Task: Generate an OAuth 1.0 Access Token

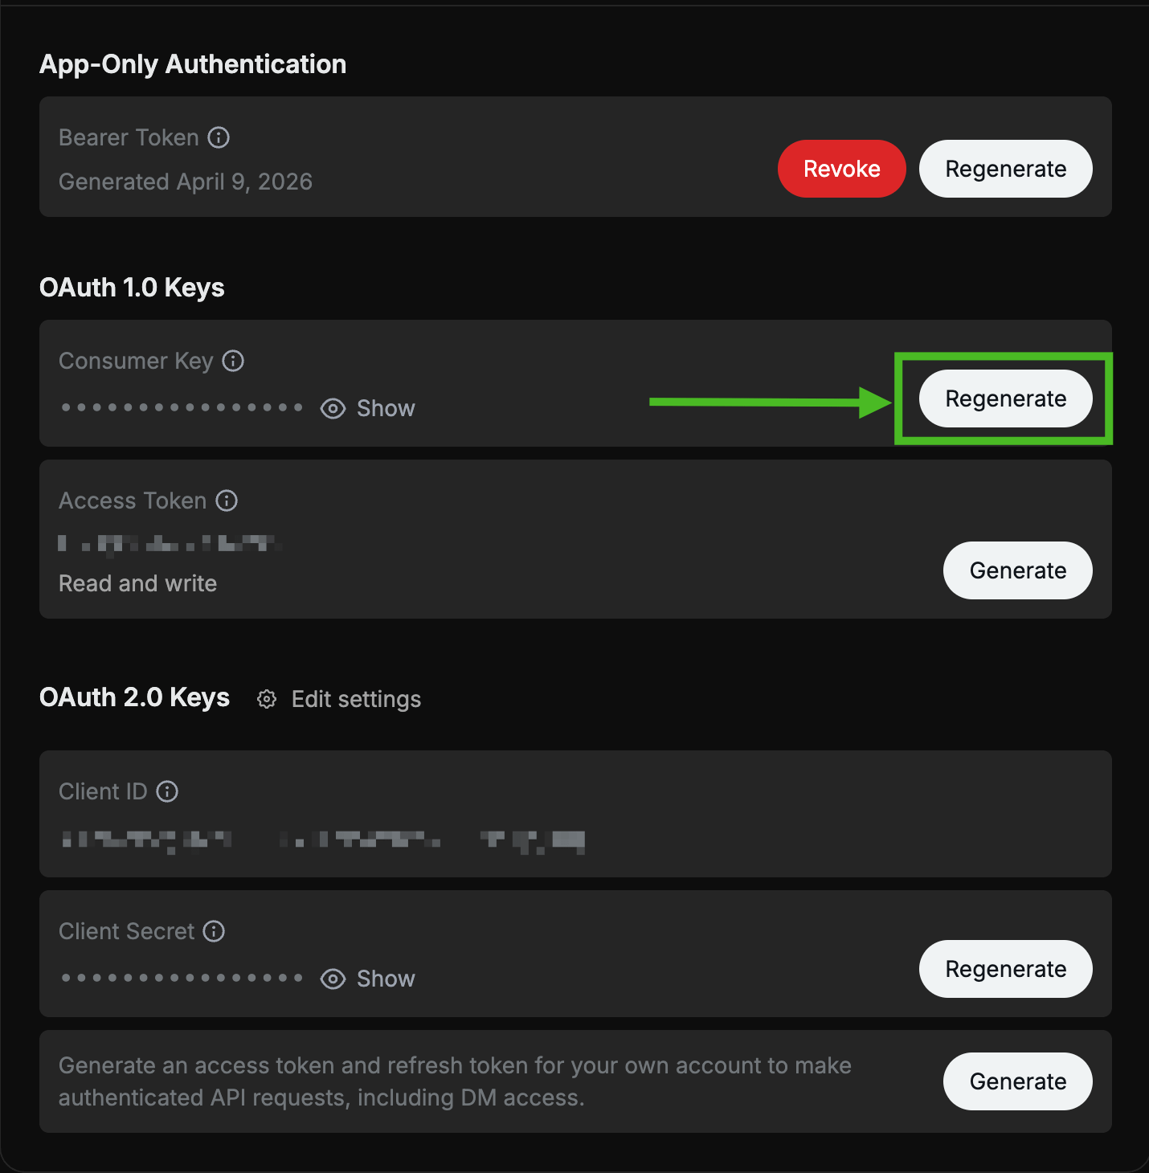Action: tap(1017, 570)
